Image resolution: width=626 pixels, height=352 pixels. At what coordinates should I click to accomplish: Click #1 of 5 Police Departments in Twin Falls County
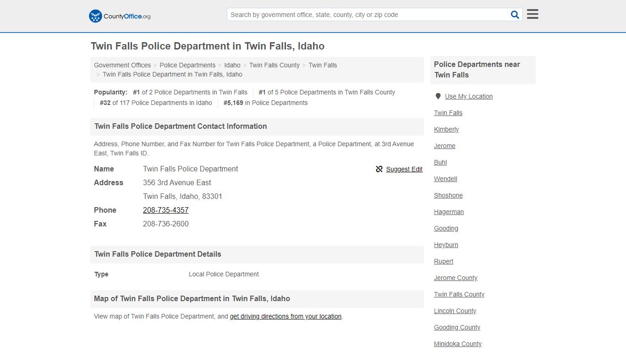coord(327,92)
